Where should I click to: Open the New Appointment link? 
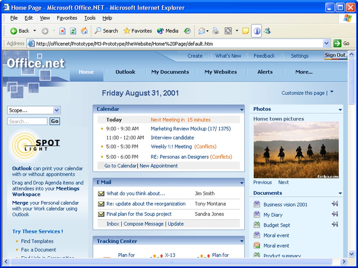point(159,166)
